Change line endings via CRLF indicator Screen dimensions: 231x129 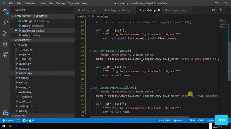[x=201, y=120]
